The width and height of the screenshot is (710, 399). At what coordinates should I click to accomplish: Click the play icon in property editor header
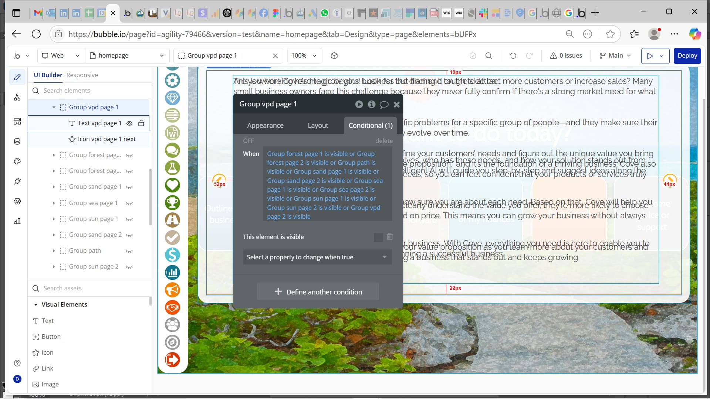coord(359,105)
